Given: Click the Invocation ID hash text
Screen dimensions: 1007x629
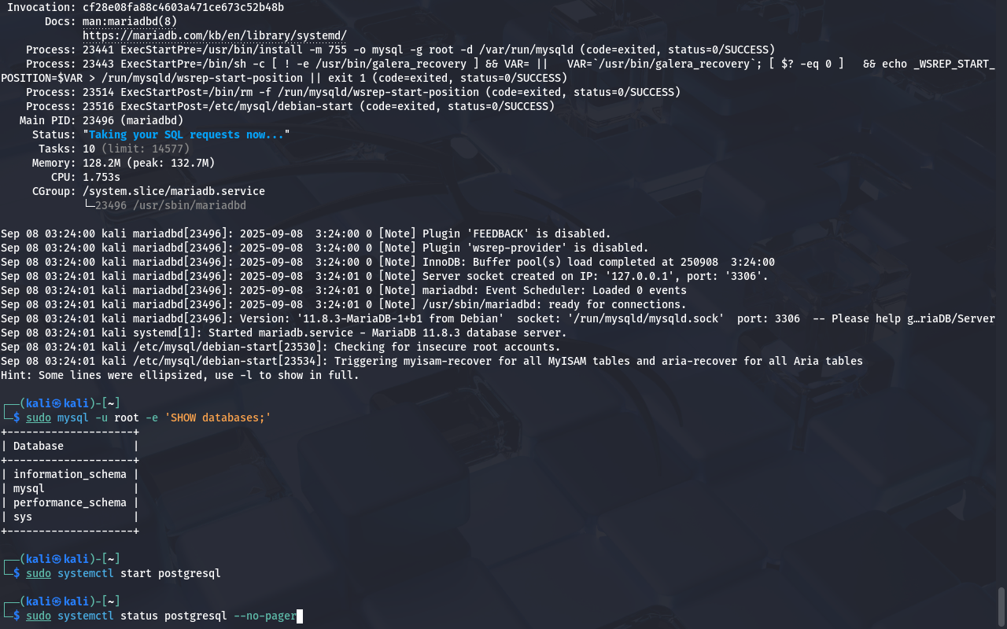Looking at the screenshot, I should (x=183, y=7).
